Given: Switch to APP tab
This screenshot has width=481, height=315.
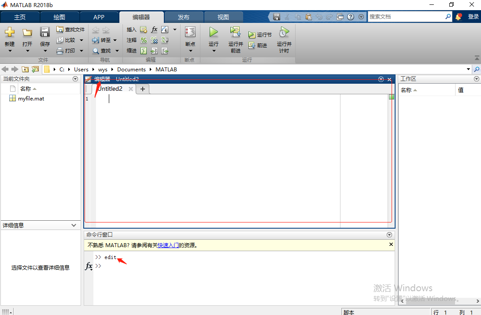Looking at the screenshot, I should [x=99, y=17].
